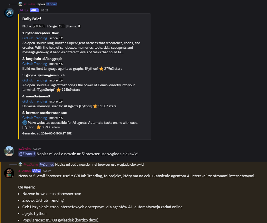
Task: Click small sz3wku avatar beside brief command
Action: pos(20,4)
